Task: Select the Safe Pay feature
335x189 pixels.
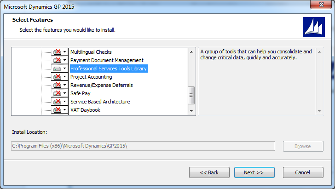Action: coord(81,93)
